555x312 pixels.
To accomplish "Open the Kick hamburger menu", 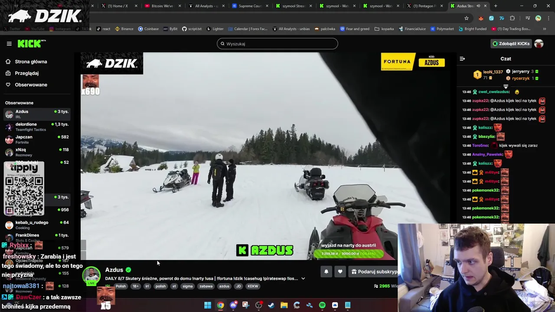I will tap(9, 44).
